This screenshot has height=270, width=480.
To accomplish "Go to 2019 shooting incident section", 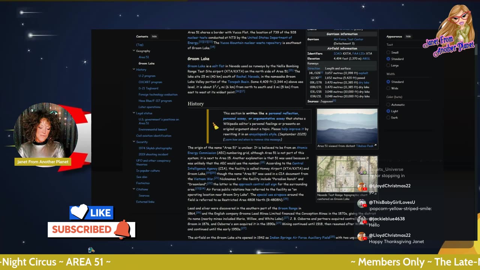I will [x=153, y=154].
